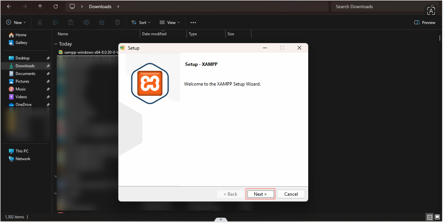This screenshot has height=223, width=444.
Task: Sort files by Date modified column
Action: 154,34
